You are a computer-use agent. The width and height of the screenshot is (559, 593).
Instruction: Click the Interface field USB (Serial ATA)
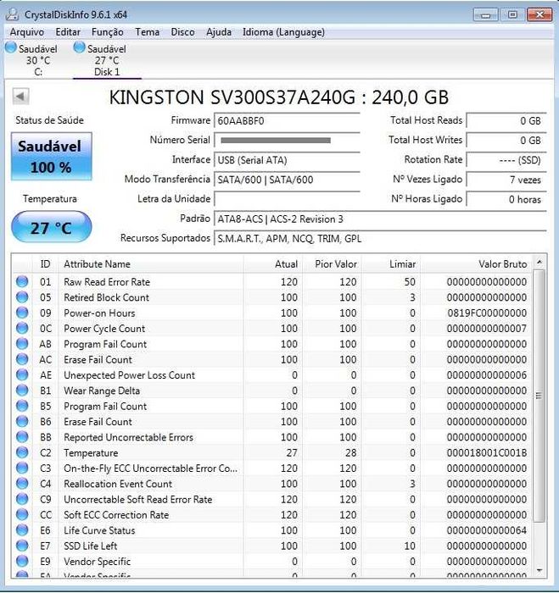tap(287, 160)
